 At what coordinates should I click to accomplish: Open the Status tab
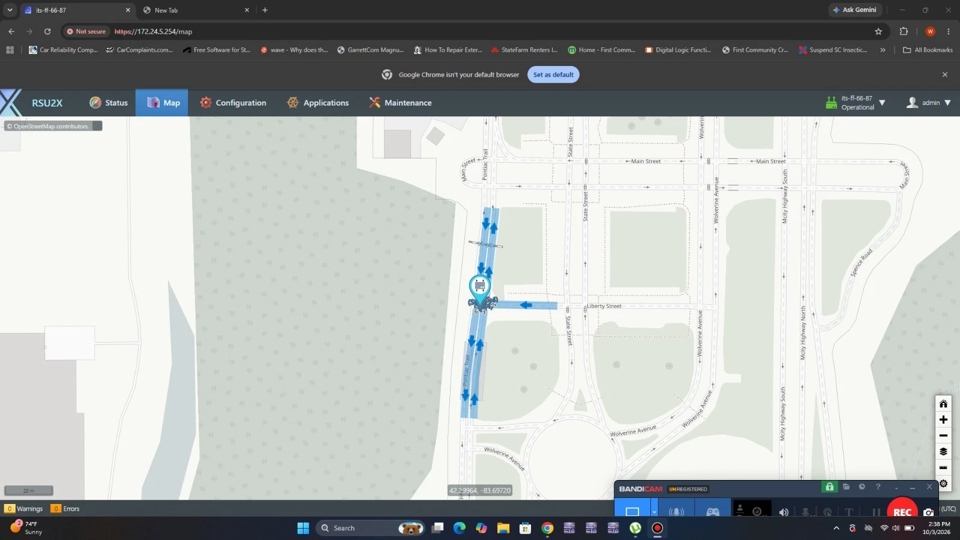pyautogui.click(x=109, y=103)
